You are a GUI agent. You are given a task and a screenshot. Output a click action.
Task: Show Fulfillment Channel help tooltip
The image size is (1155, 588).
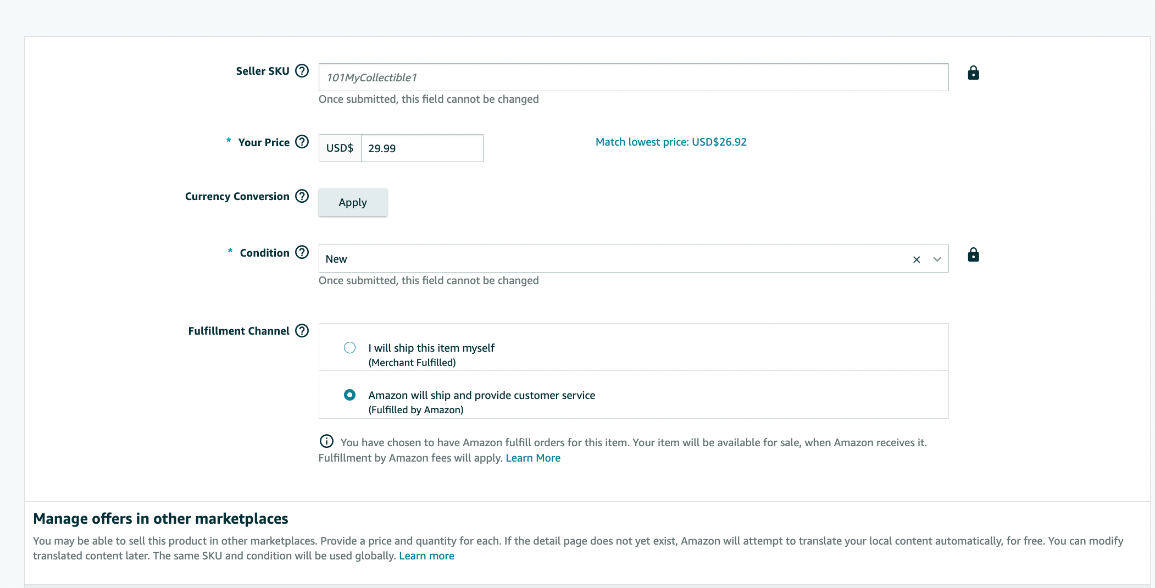[x=302, y=331]
